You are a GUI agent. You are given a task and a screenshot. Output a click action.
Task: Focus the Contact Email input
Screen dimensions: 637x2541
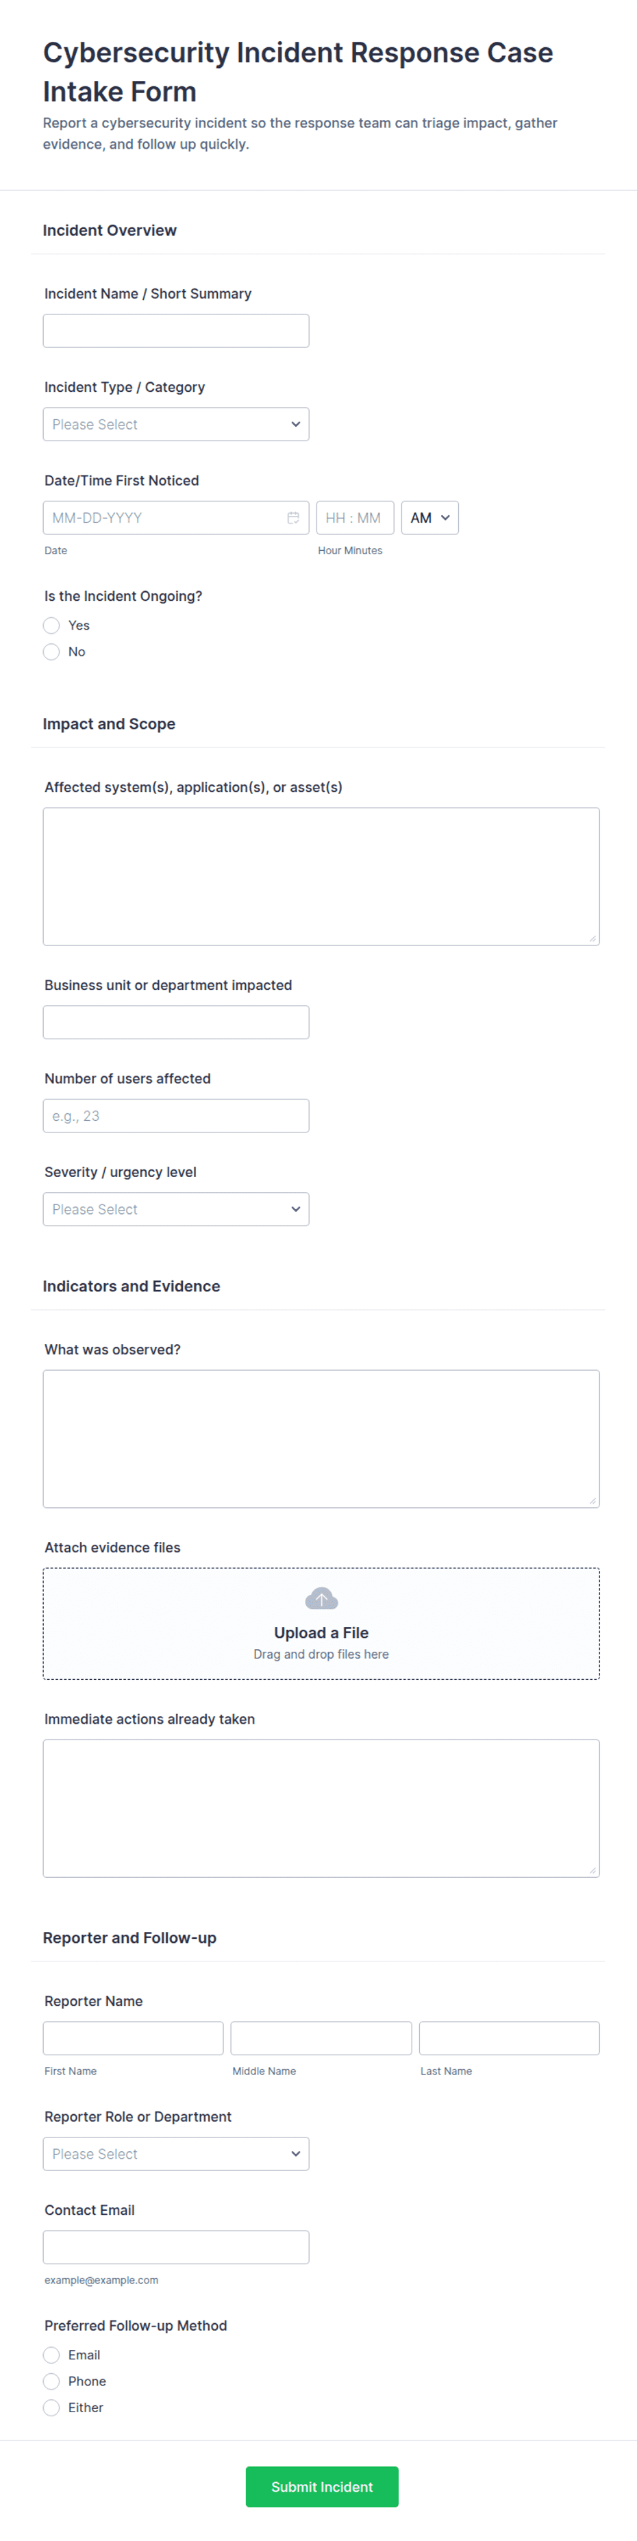(x=175, y=2247)
